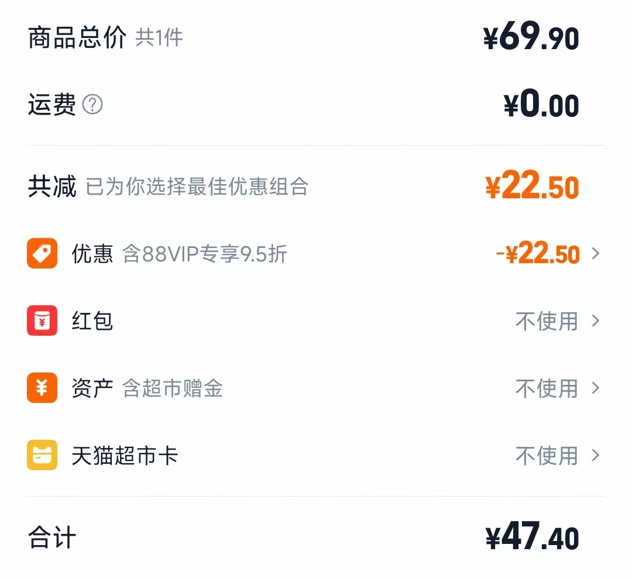Click the orange coupon tag icon beside 优惠
This screenshot has height=579, width=632.
click(41, 253)
